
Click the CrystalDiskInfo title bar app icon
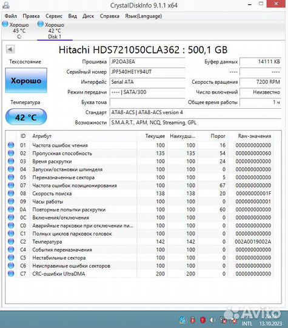[x=5, y=5]
